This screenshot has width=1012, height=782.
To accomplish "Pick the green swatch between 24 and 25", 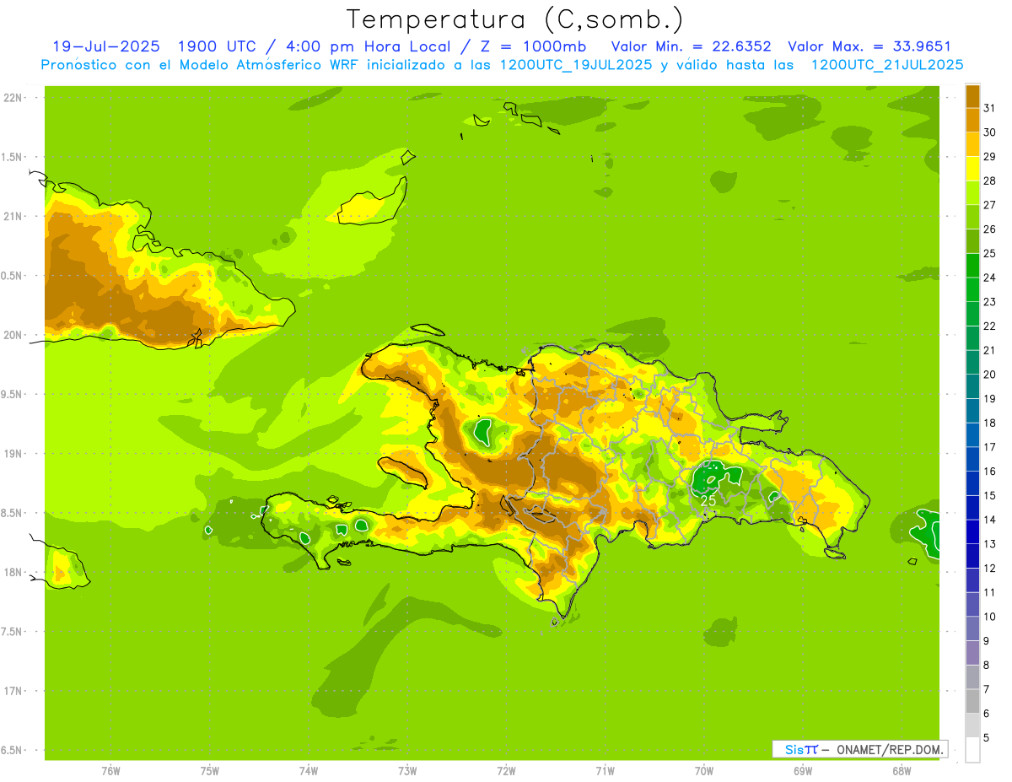I will point(972,266).
